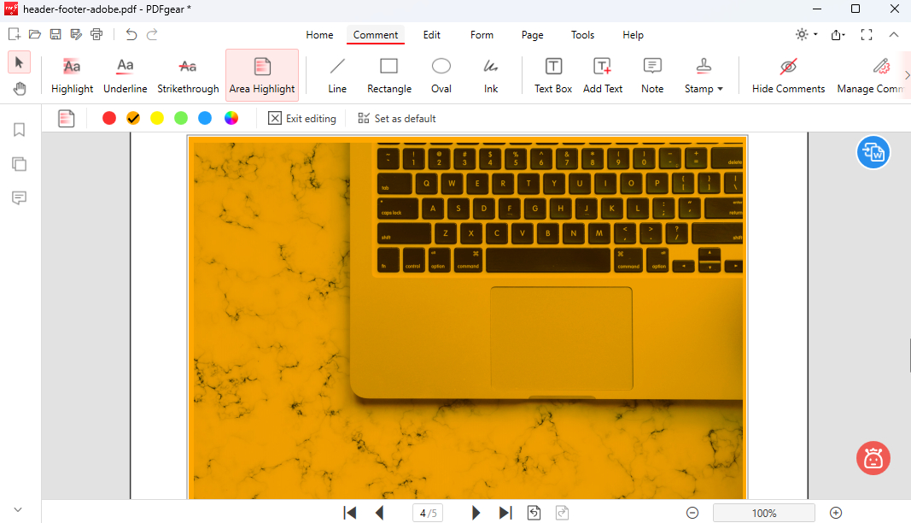The height and width of the screenshot is (523, 911).
Task: Toggle the Area Highlight tool off
Action: point(262,75)
